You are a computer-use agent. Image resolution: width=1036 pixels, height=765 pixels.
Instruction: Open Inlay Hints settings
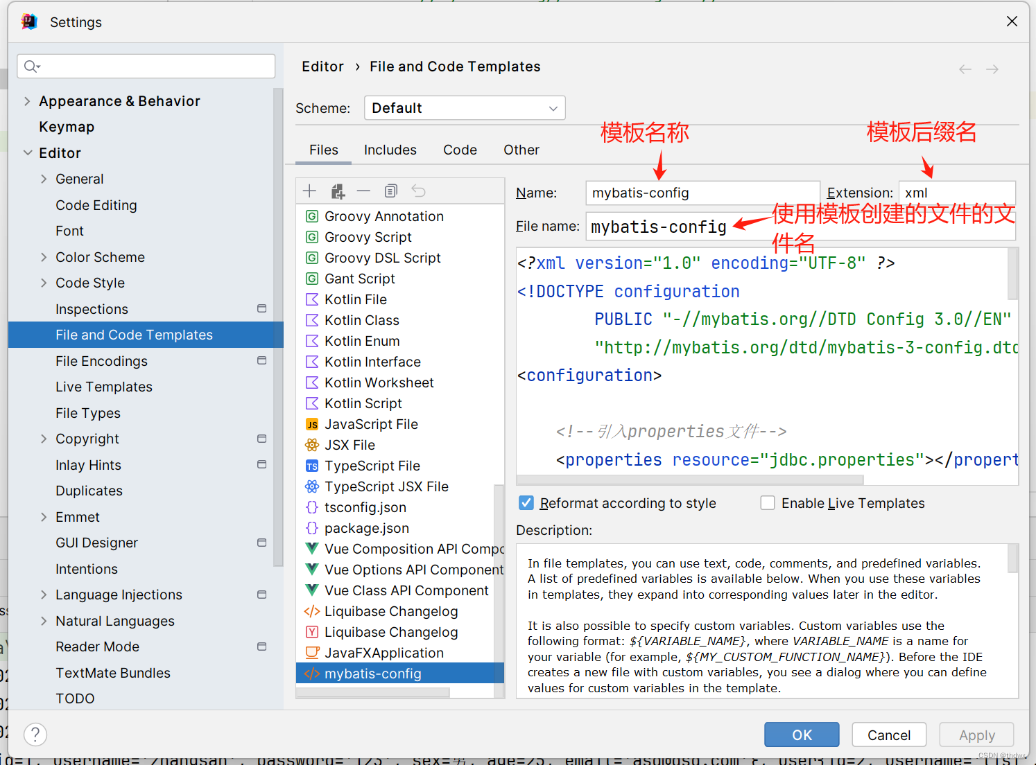pos(88,465)
